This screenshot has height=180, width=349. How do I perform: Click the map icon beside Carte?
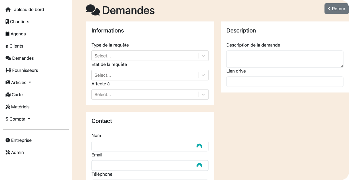click(x=8, y=95)
